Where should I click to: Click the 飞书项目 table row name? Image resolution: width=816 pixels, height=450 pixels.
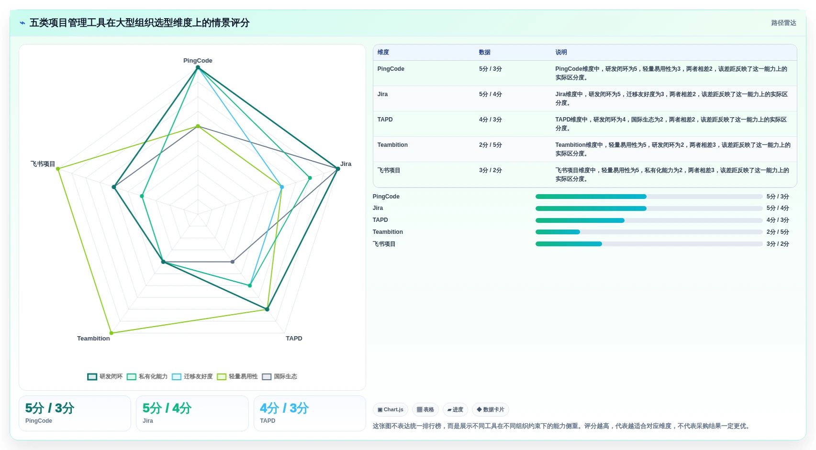389,170
